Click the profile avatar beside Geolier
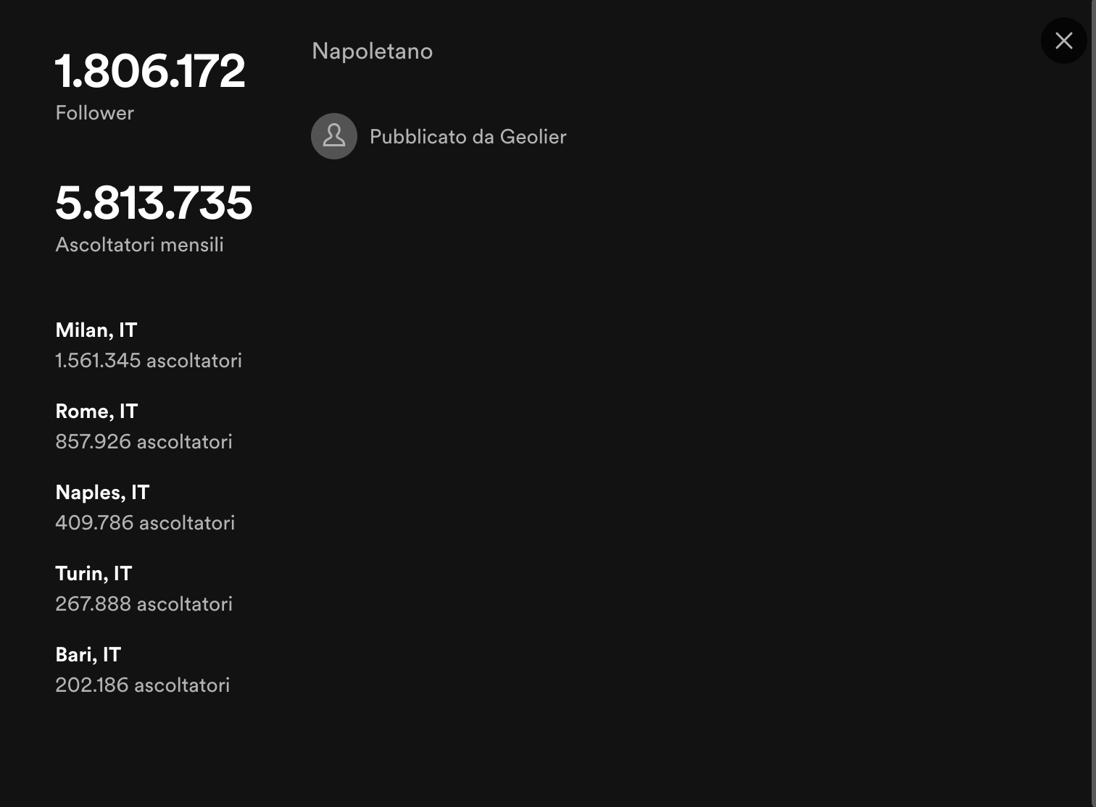This screenshot has height=807, width=1096. 334,136
